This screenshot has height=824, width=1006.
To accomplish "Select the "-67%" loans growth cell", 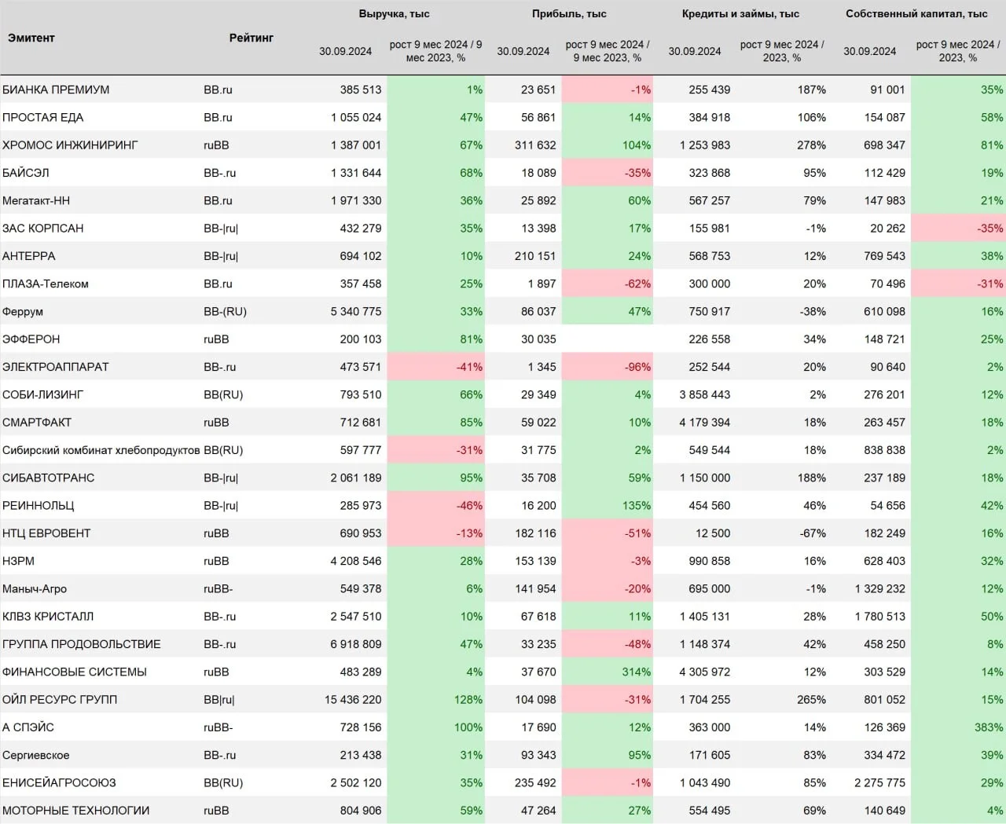I will tap(813, 533).
